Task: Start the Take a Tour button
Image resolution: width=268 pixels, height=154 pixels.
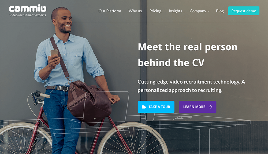Action: coord(156,107)
